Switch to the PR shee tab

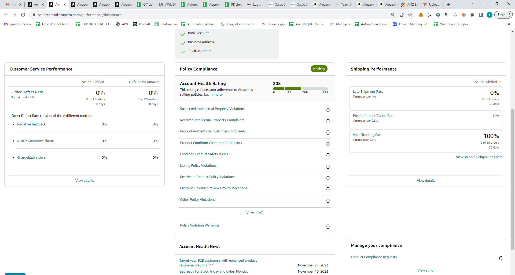(234, 5)
